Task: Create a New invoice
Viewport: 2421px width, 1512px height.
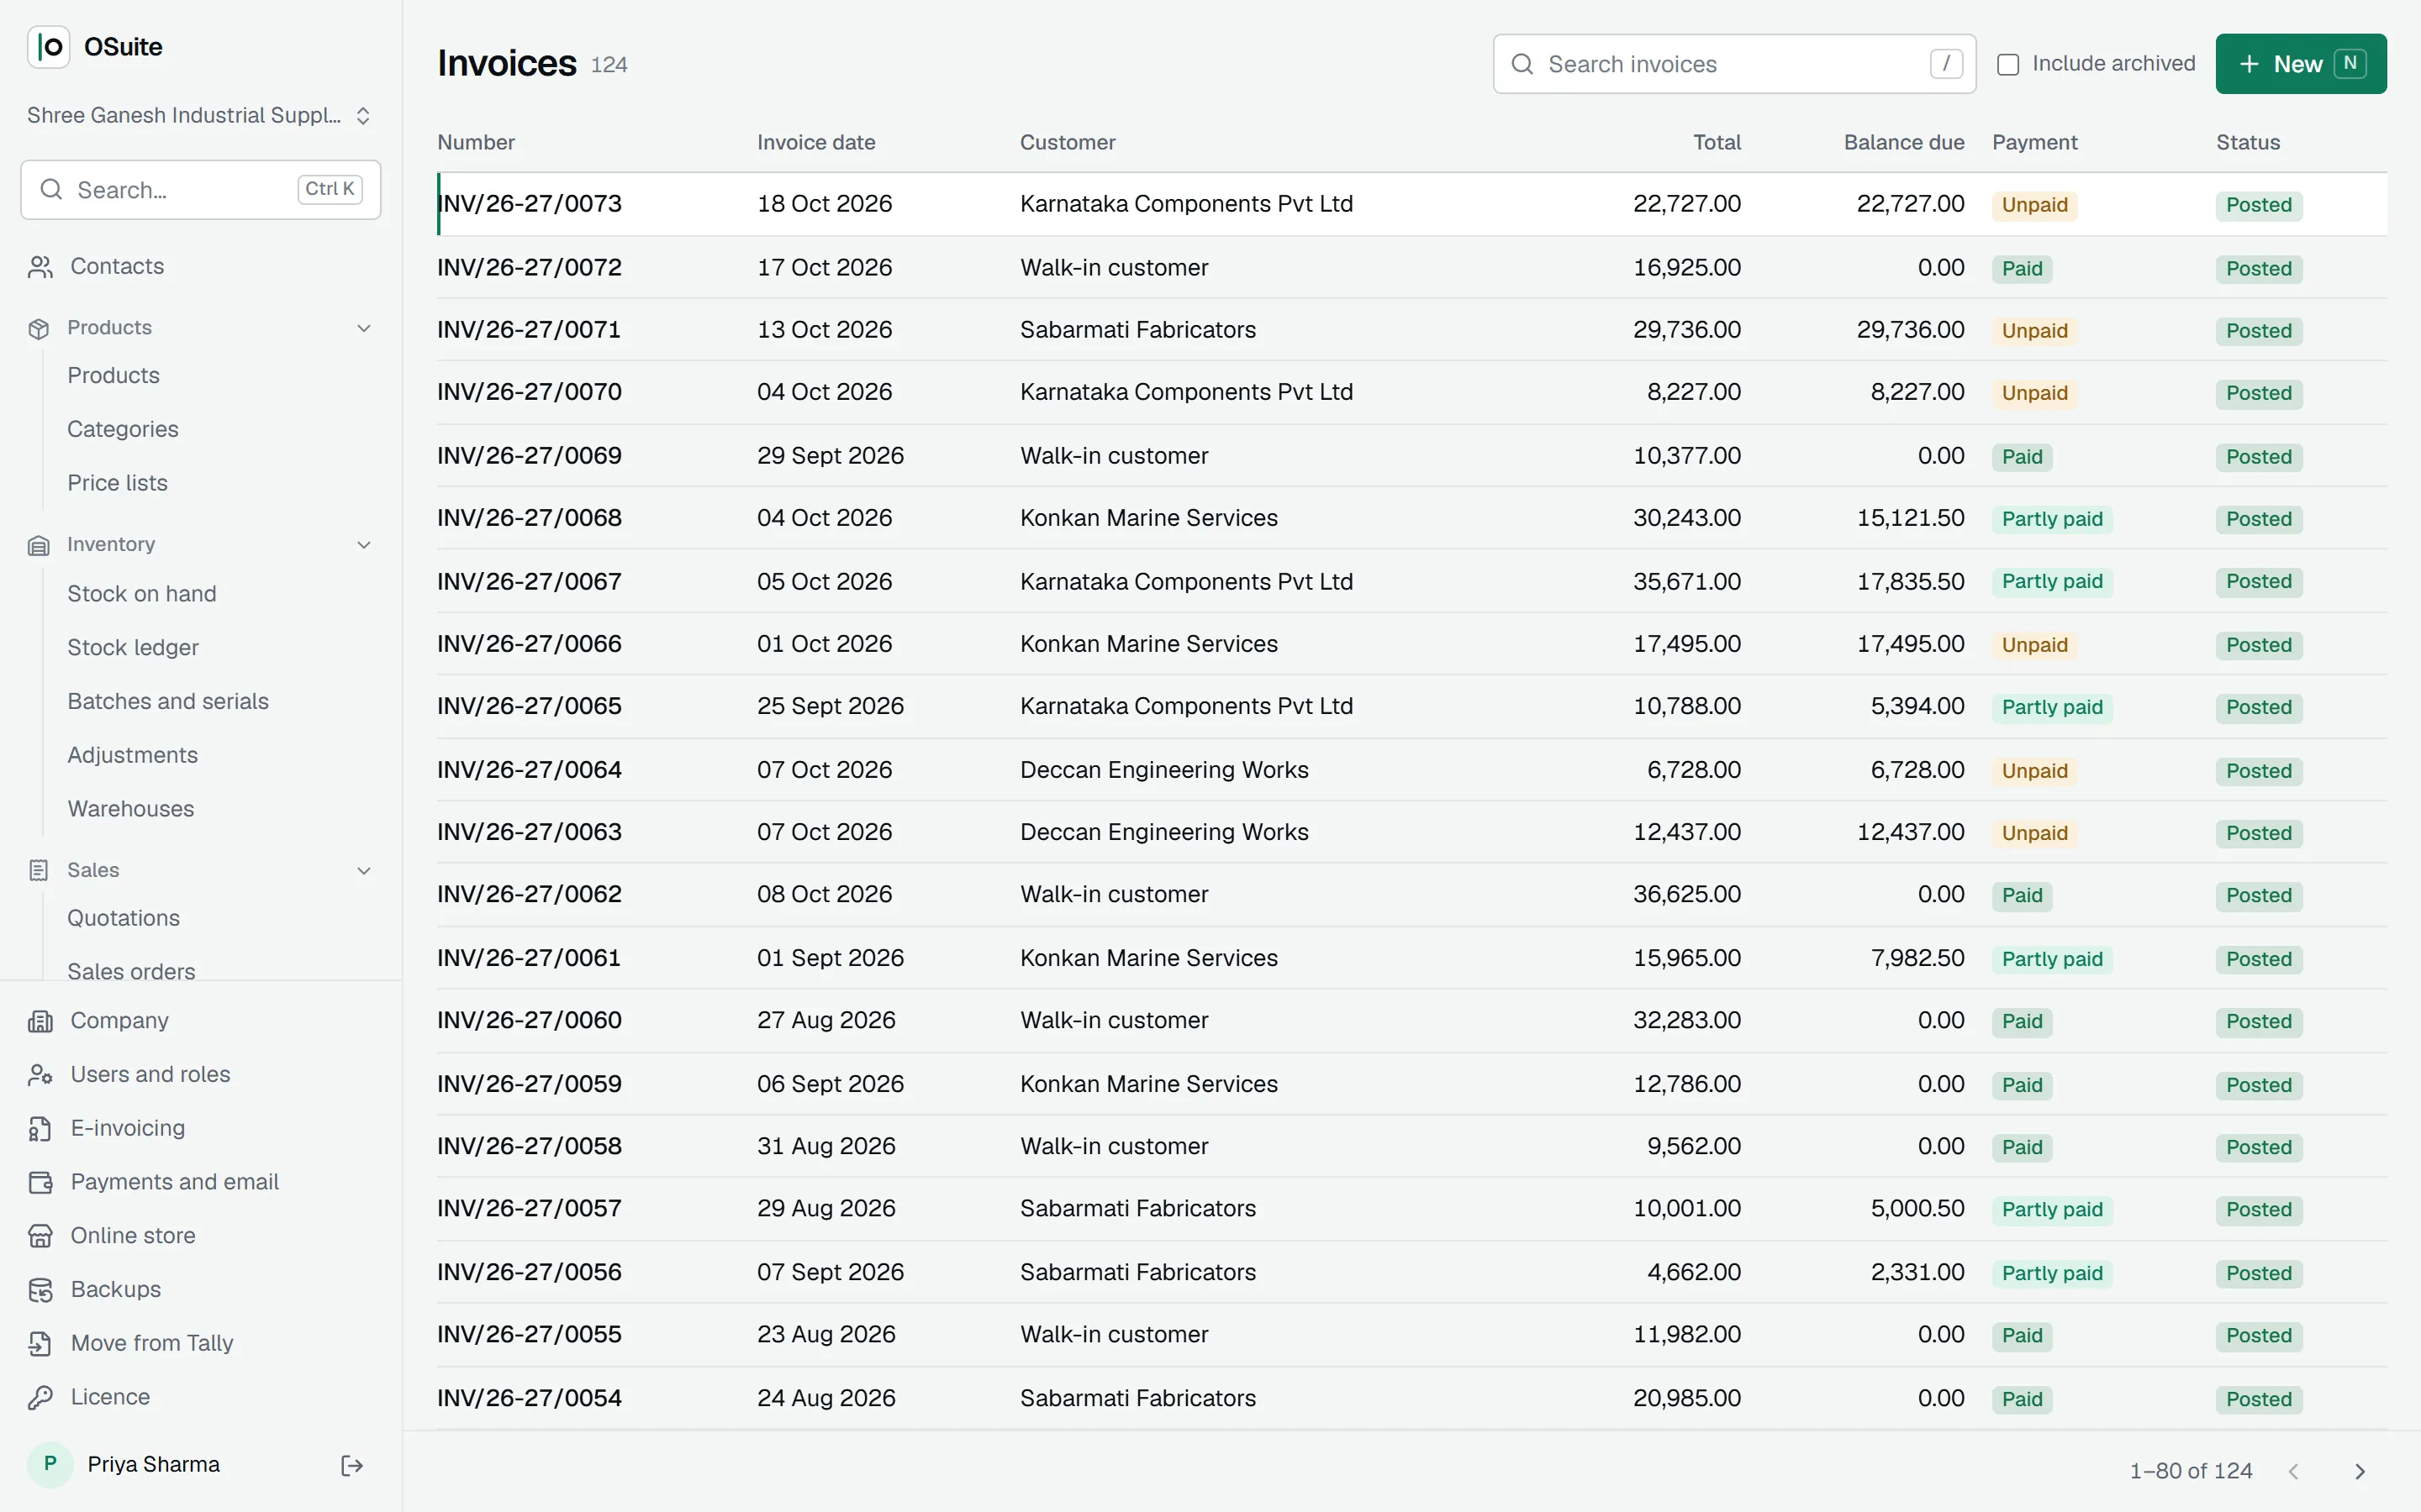Action: tap(2300, 64)
